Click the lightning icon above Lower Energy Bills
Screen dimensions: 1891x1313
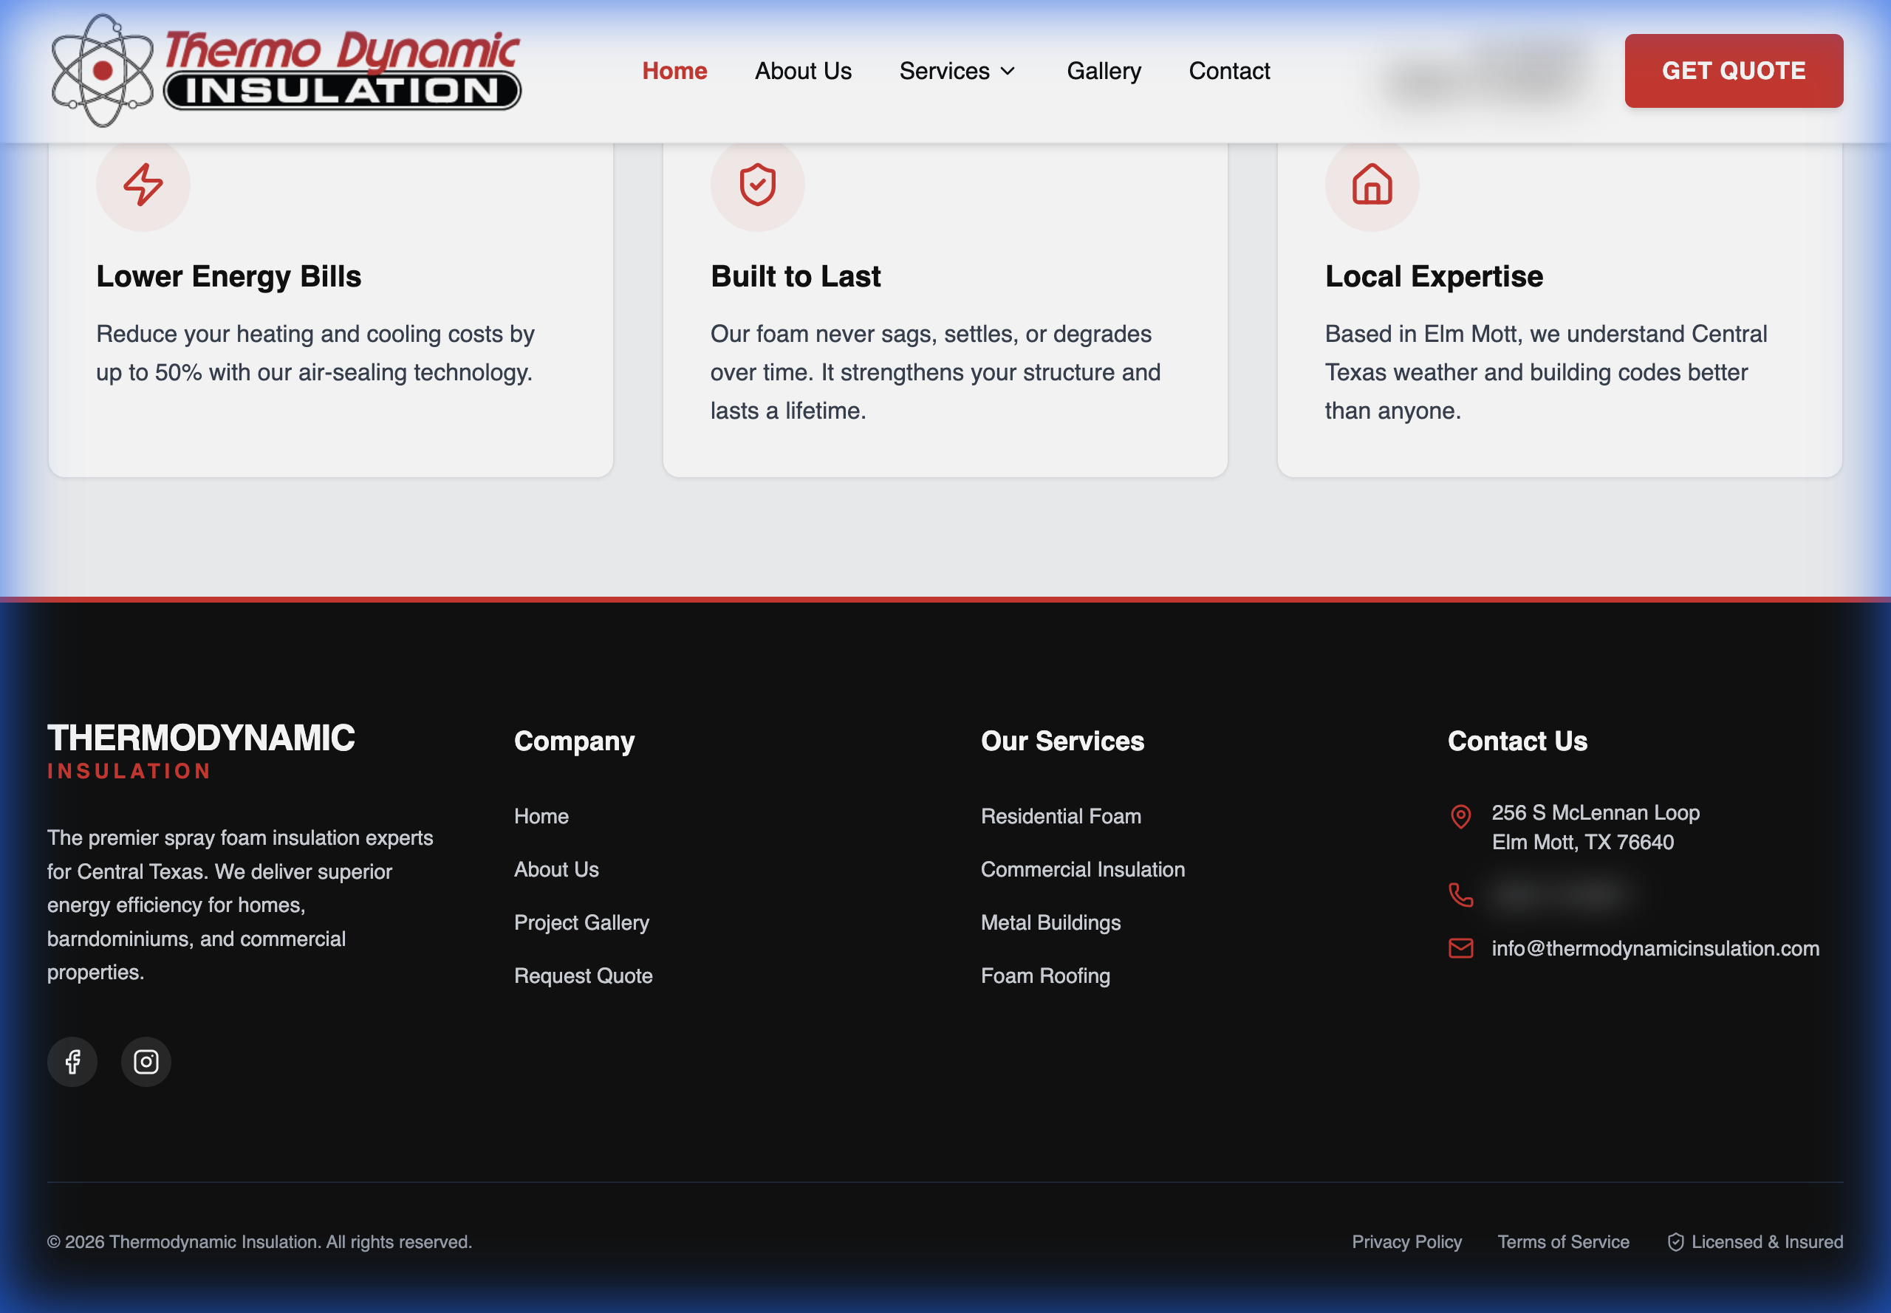pyautogui.click(x=143, y=185)
